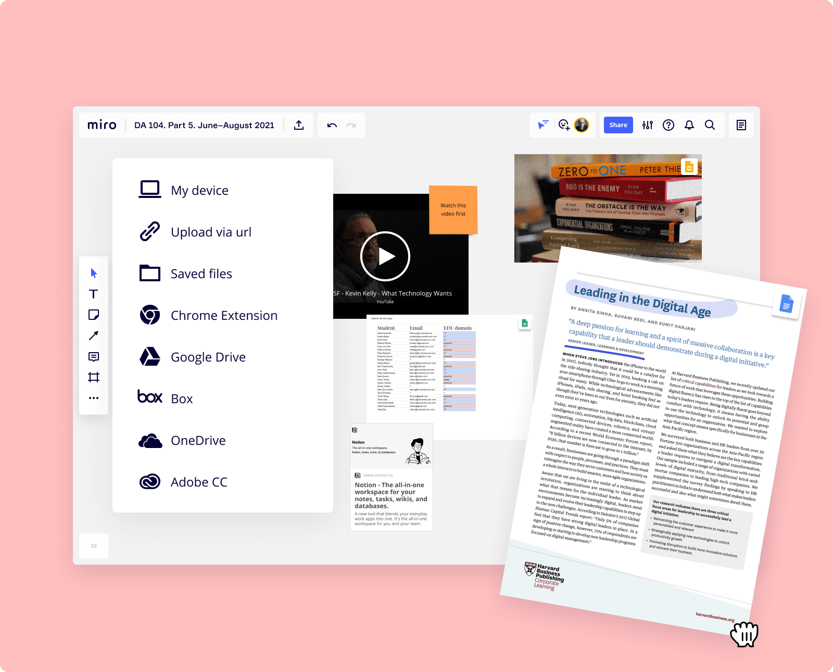Open the notifications bell
Image resolution: width=833 pixels, height=672 pixels.
[689, 125]
